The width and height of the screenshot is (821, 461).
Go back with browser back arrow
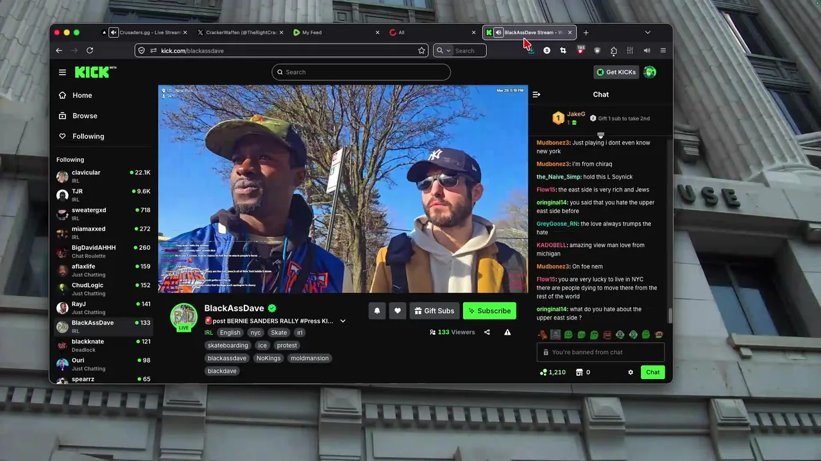point(59,51)
